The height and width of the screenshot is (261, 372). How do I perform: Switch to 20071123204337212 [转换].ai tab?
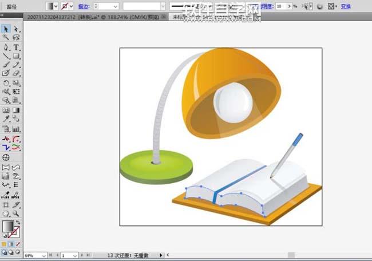click(93, 17)
